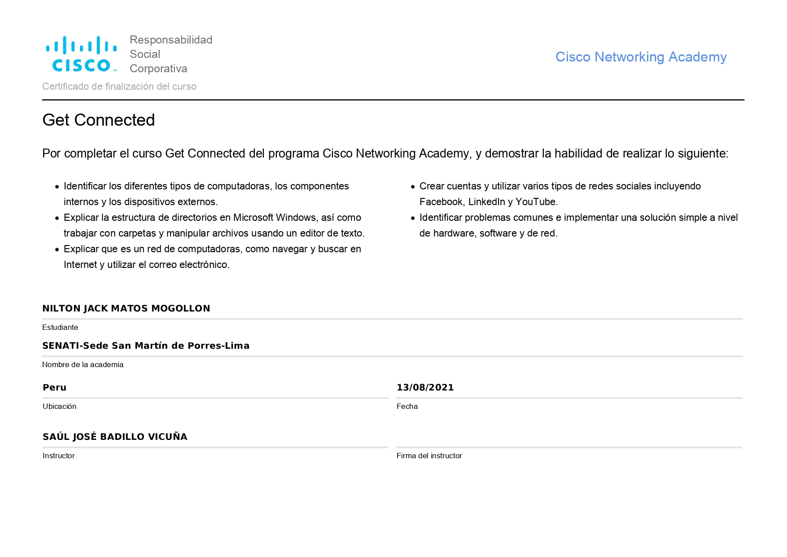Select the date 13/08/2021
This screenshot has width=787, height=557.
[x=425, y=387]
